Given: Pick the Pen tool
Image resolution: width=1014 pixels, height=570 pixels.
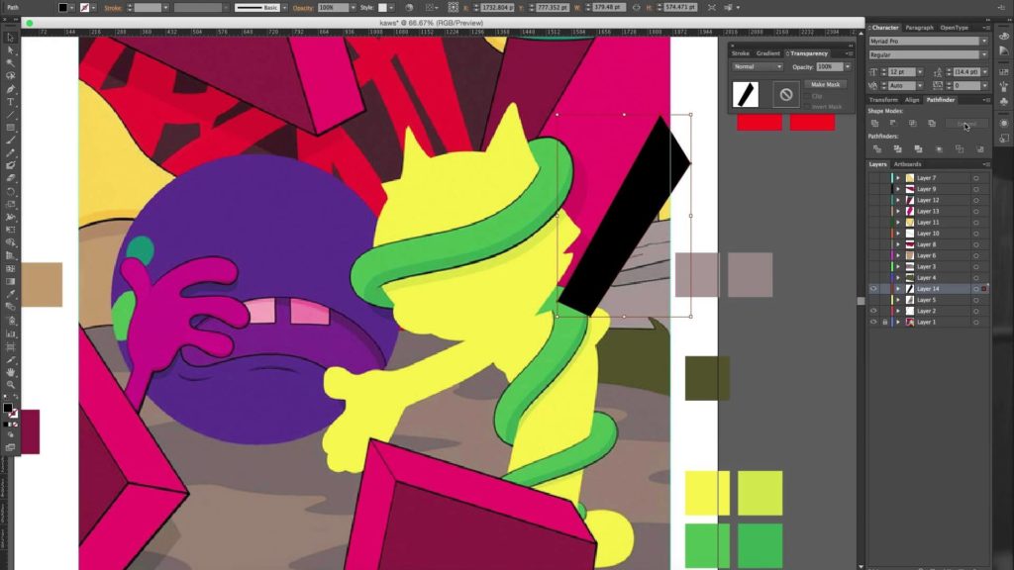Looking at the screenshot, I should [x=11, y=88].
